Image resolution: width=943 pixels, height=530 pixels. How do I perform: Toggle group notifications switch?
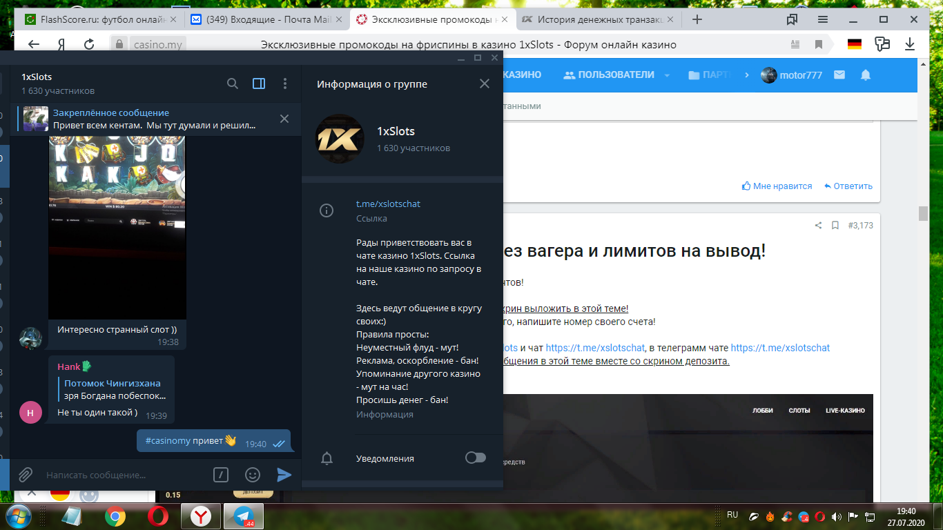click(x=475, y=458)
